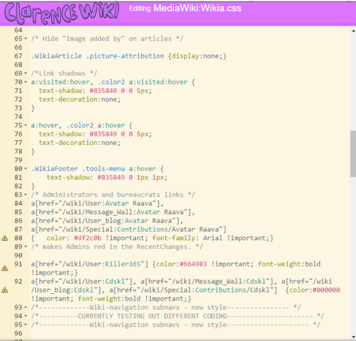Collapse the fold arrow at line 95
Viewport: 356px width, 341px height.
[x=26, y=325]
